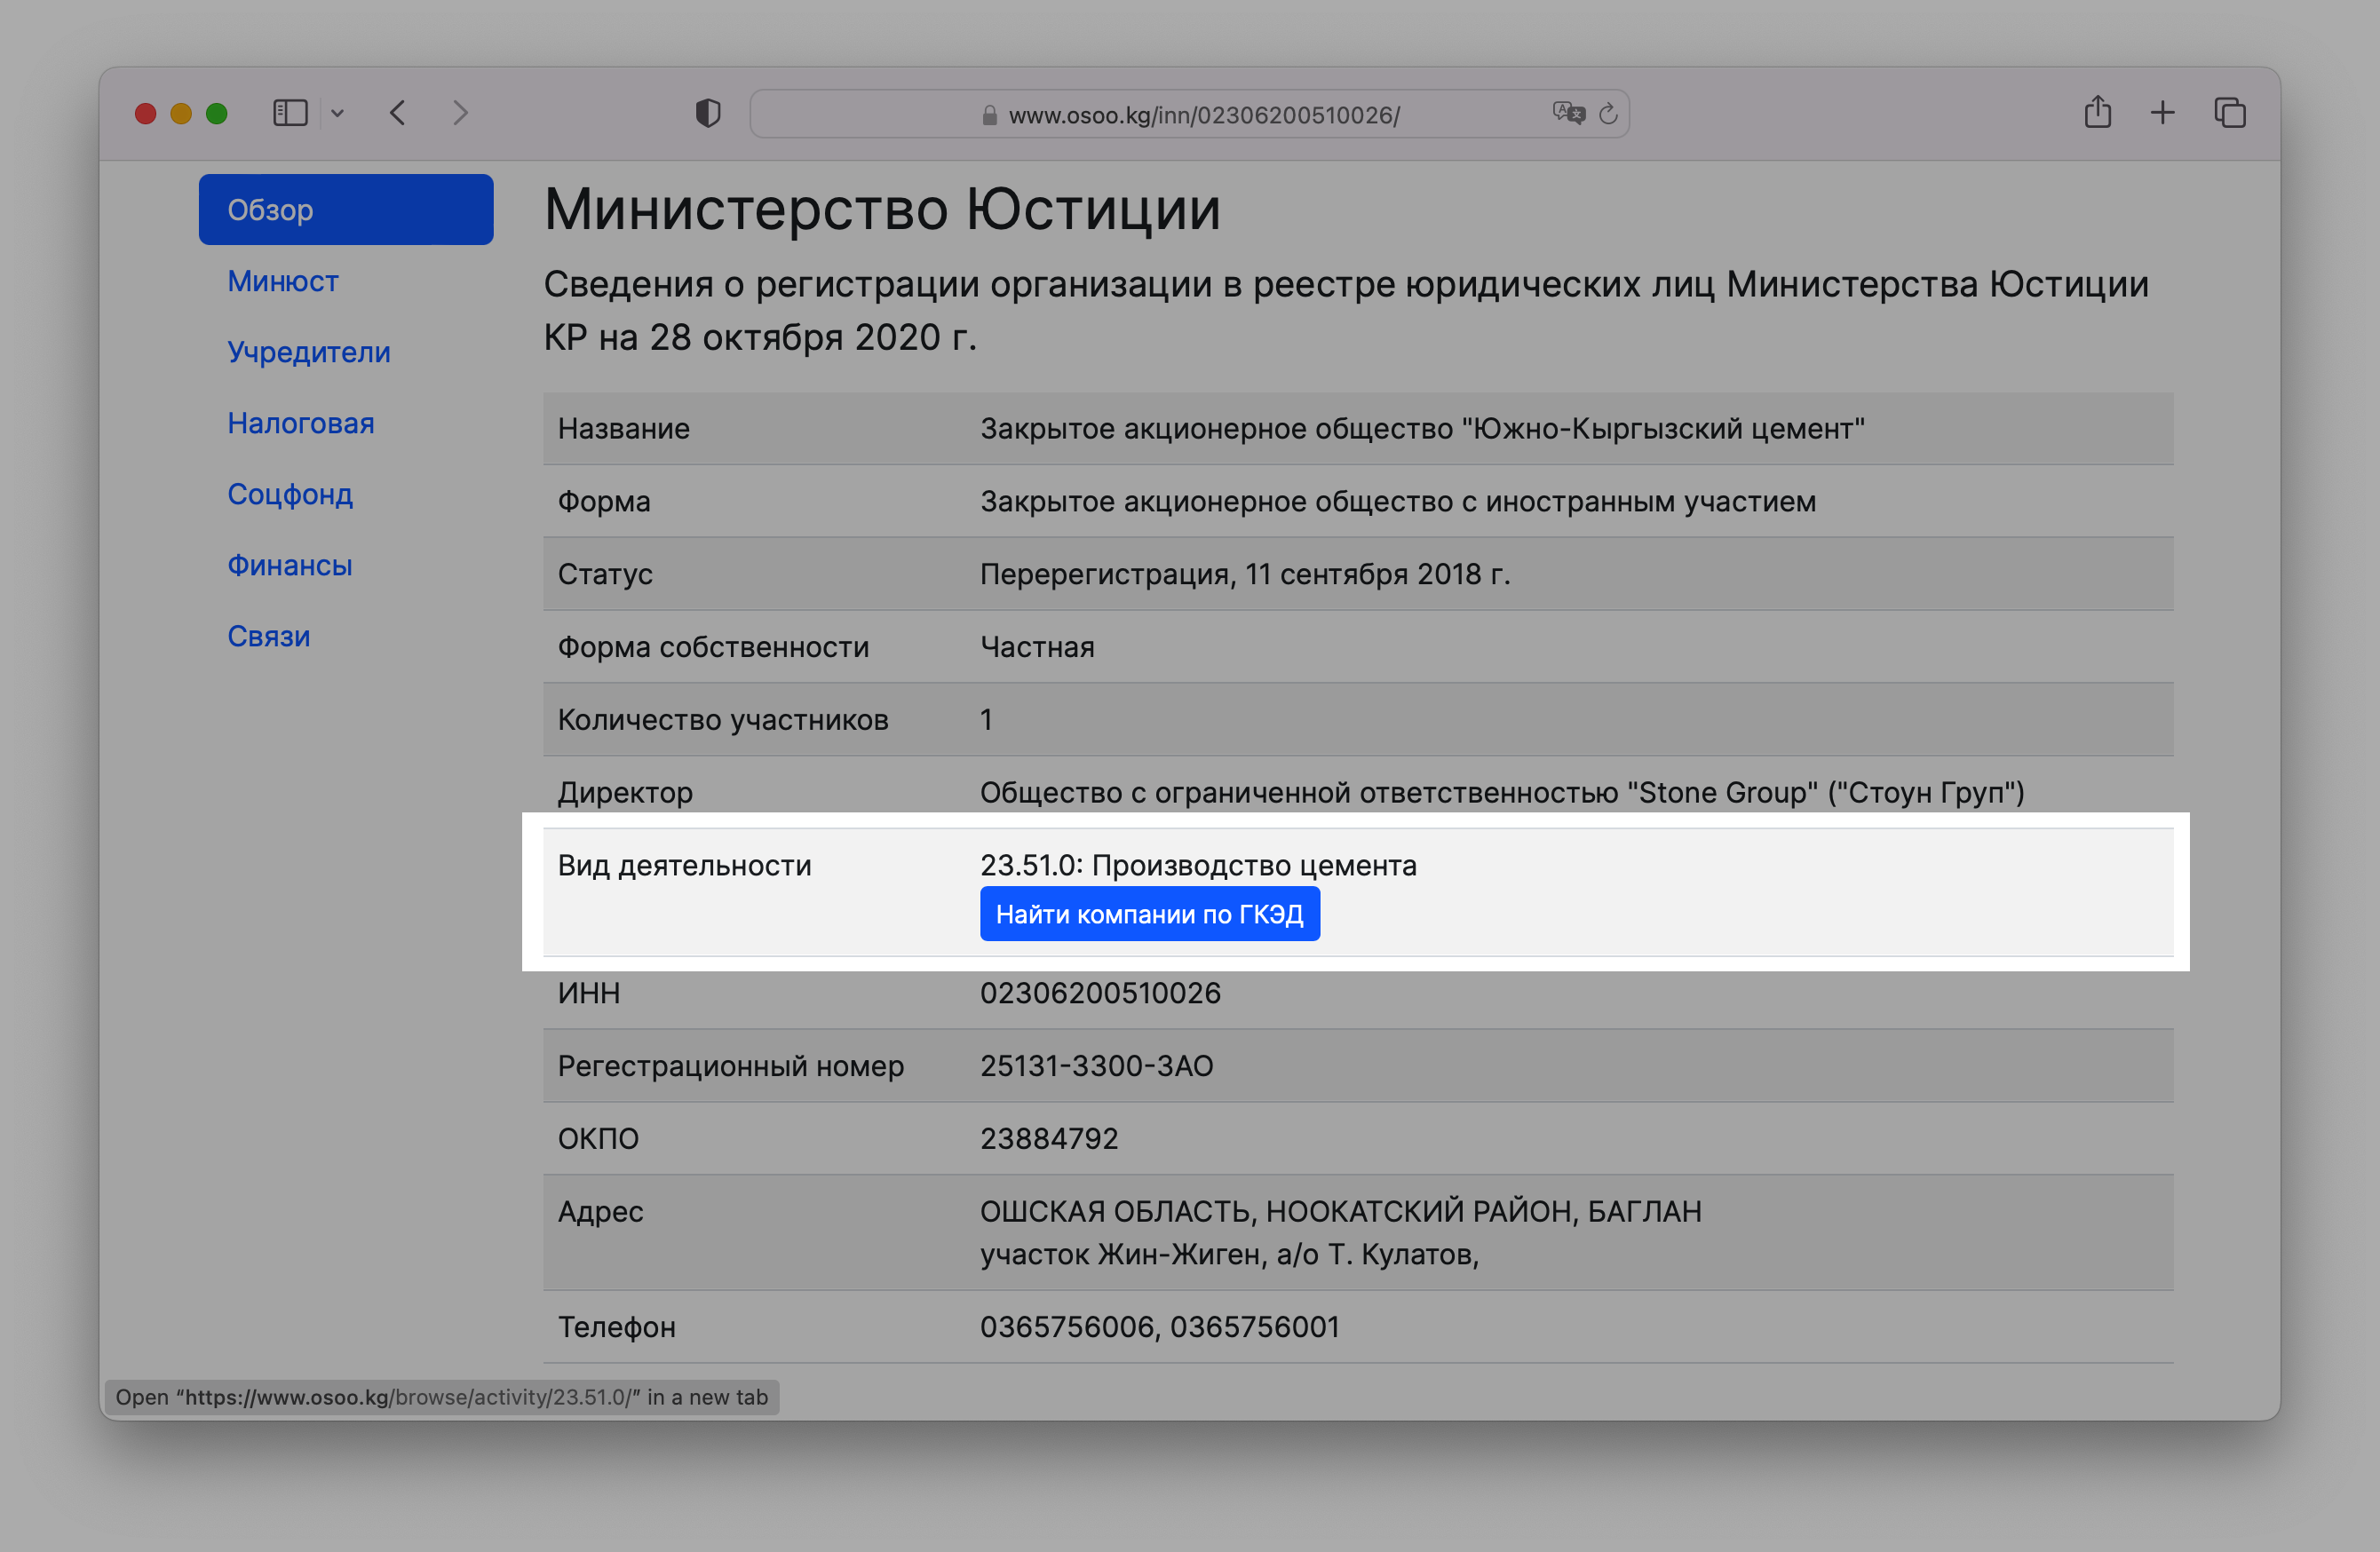2380x1552 pixels.
Task: Go back with the back arrow
Action: 398,113
